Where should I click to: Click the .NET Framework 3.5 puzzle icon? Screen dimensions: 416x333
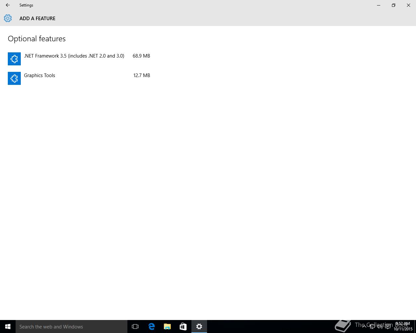pyautogui.click(x=14, y=59)
